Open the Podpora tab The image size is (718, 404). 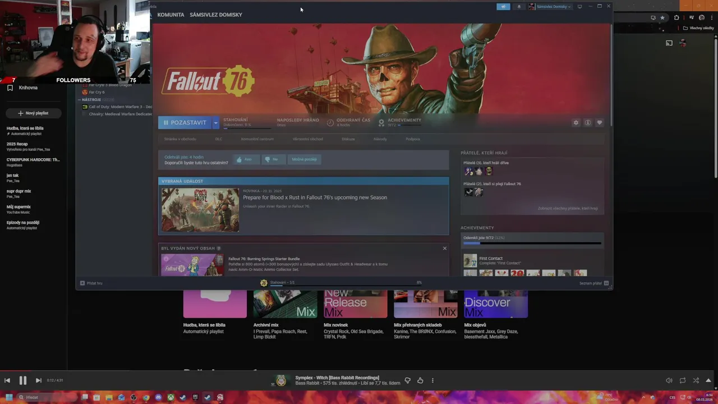(x=413, y=139)
